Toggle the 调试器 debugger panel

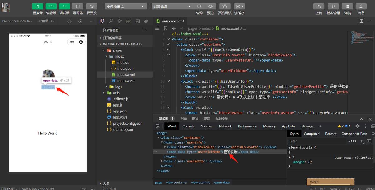pyautogui.click(x=64, y=7)
